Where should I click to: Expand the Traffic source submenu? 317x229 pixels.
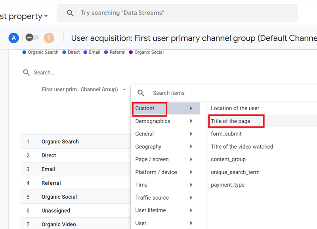[191, 197]
